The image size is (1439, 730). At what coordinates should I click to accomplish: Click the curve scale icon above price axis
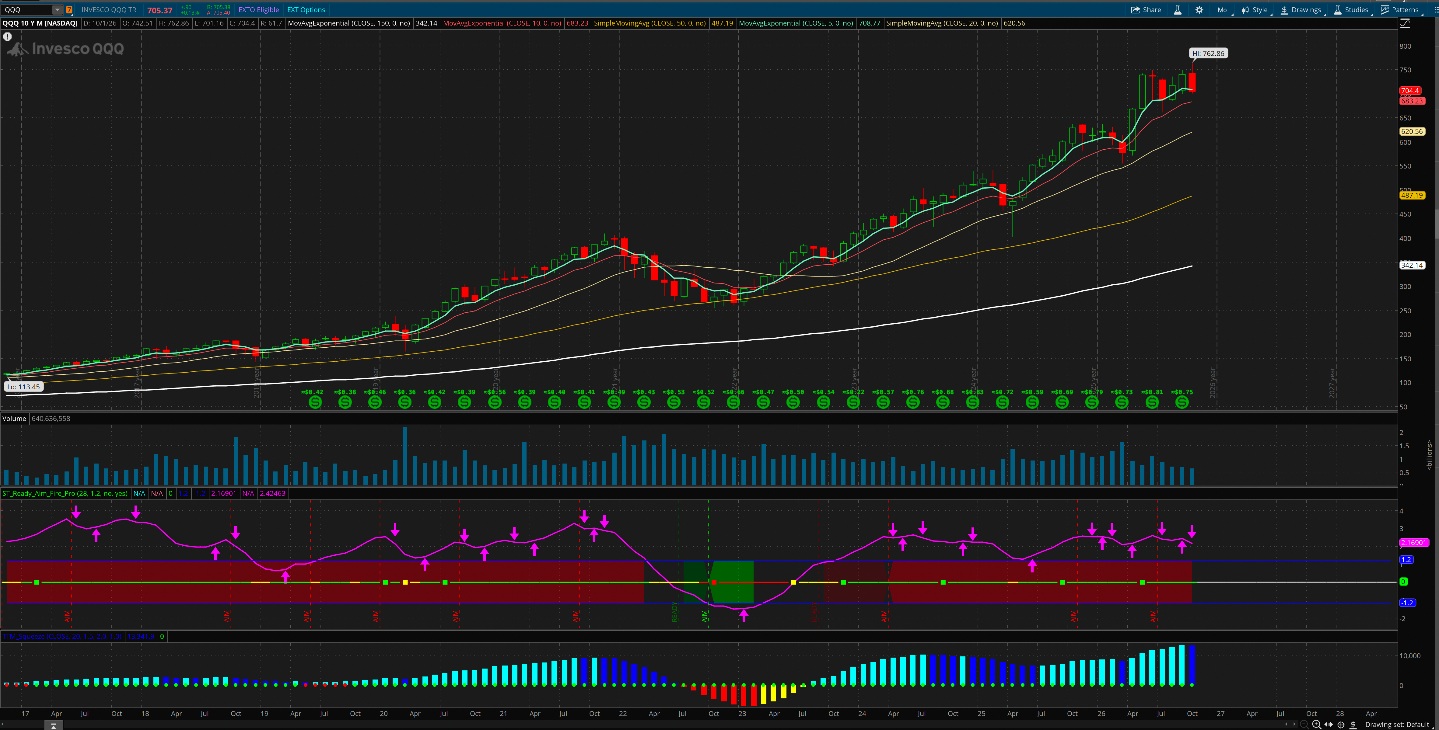click(1405, 23)
